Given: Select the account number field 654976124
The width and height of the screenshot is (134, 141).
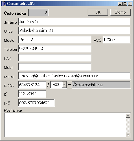Looking at the screenshot, I should 32,85.
